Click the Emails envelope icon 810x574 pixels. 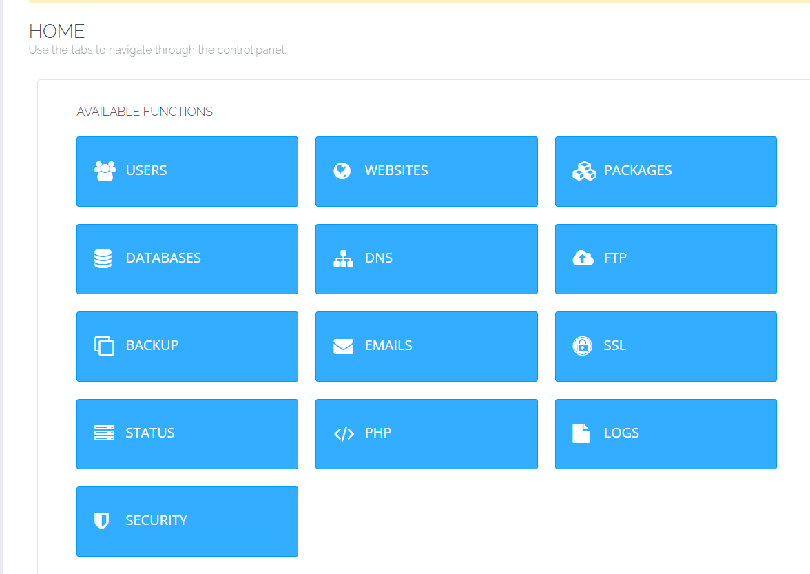tap(343, 345)
